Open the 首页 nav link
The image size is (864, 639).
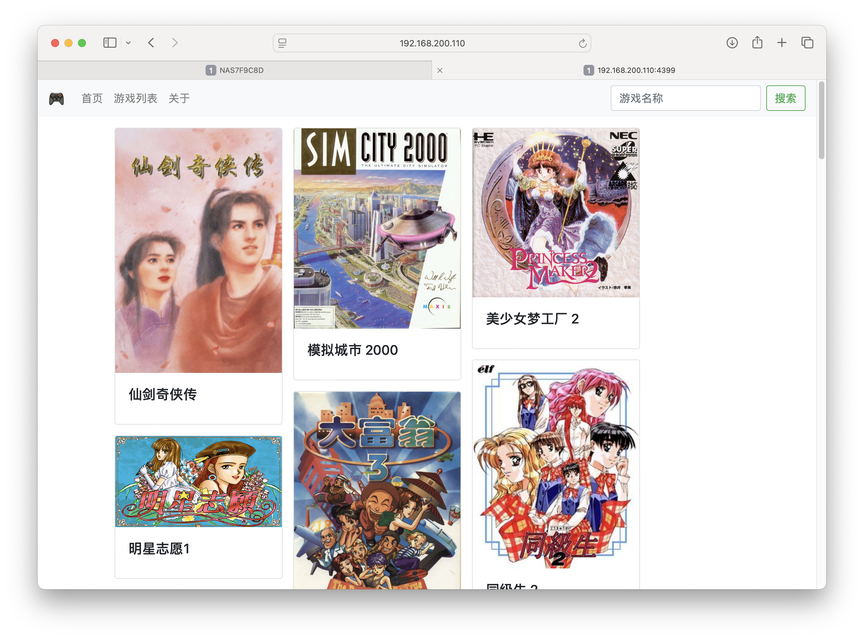tap(92, 98)
